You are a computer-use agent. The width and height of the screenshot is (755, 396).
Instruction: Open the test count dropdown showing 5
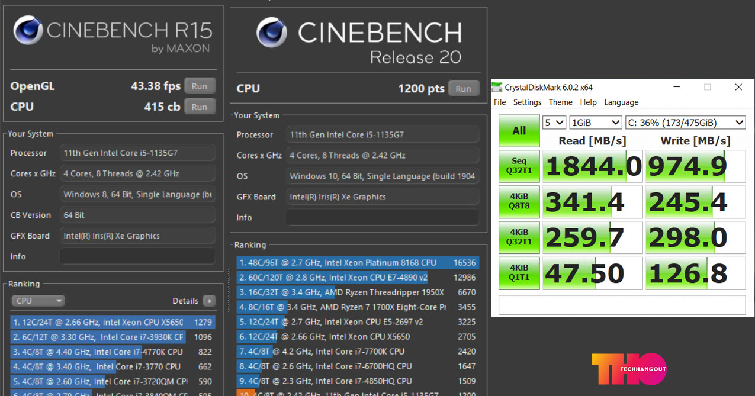tap(554, 123)
